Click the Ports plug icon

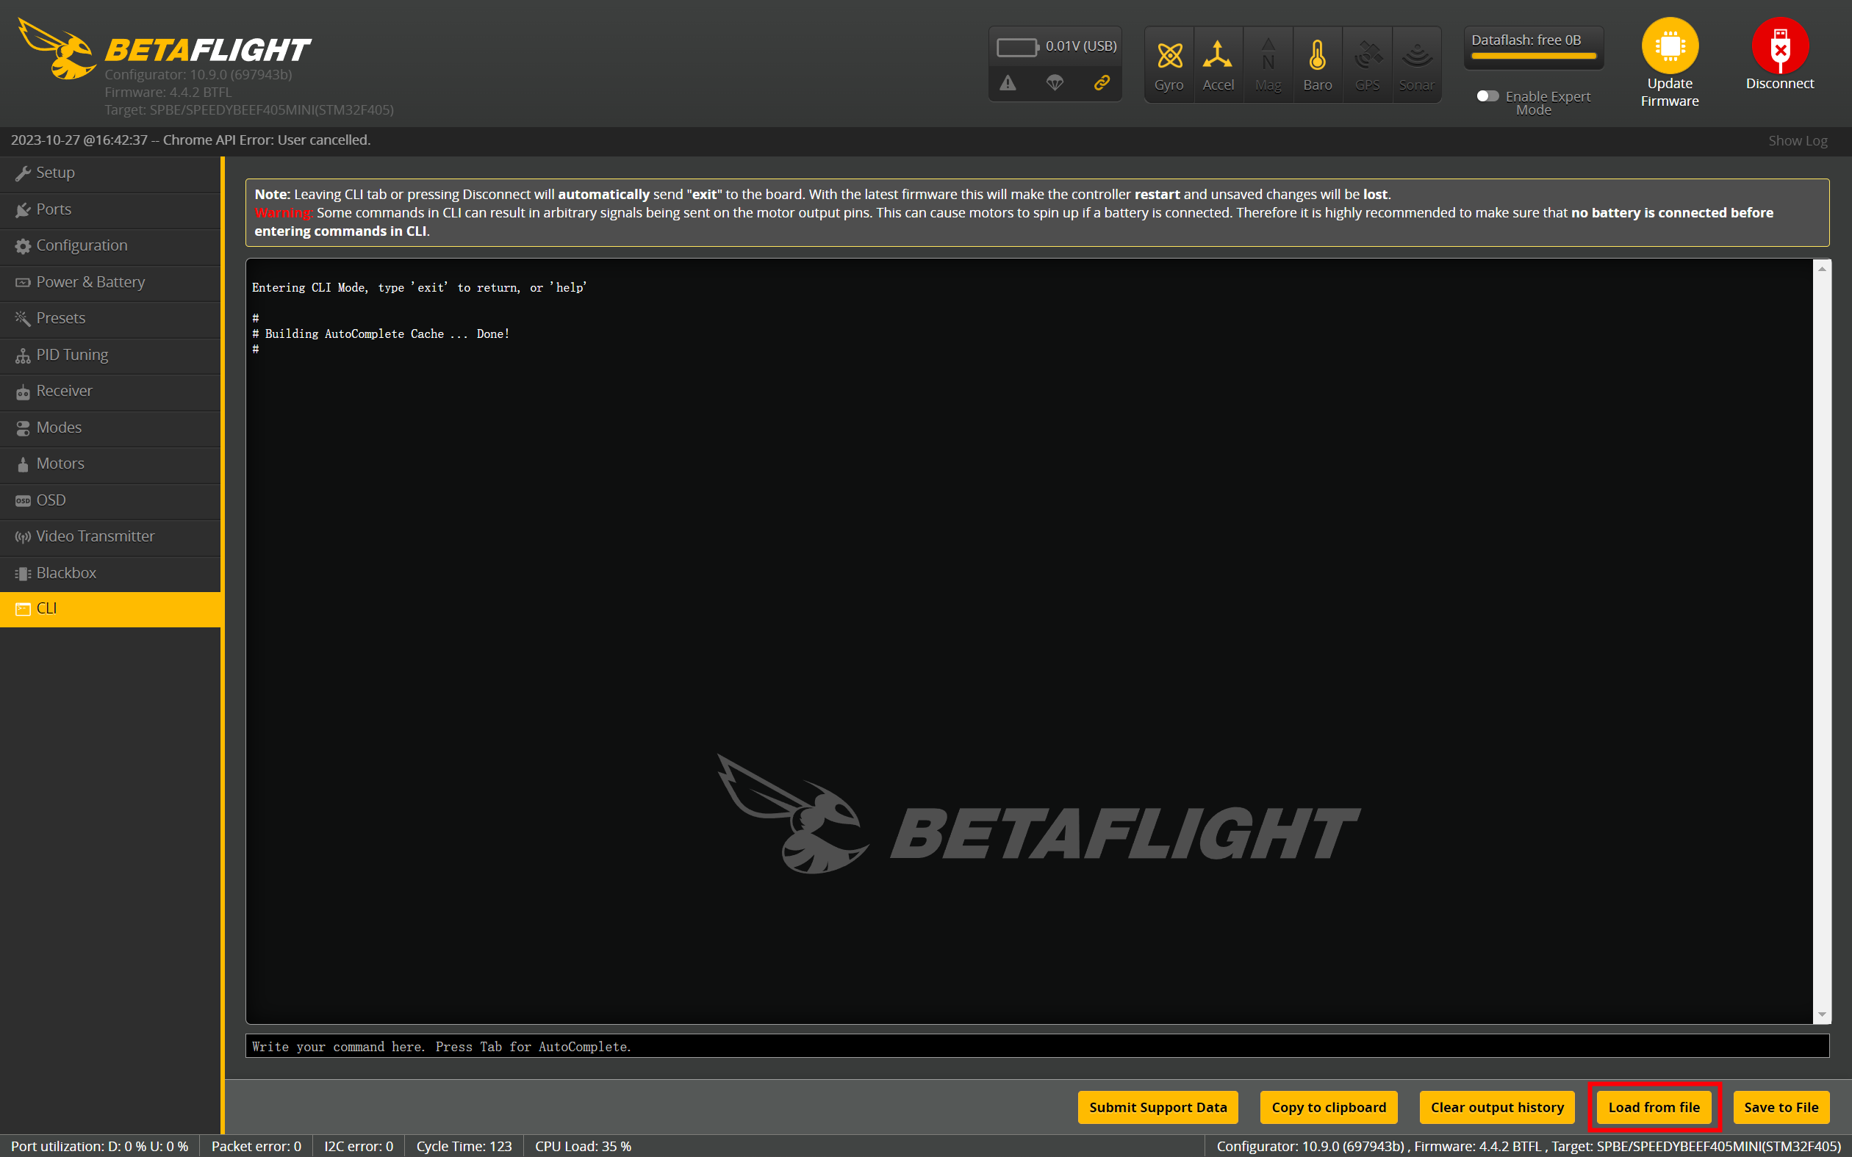23,209
